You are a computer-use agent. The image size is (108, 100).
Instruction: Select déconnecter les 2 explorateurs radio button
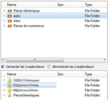49,67
